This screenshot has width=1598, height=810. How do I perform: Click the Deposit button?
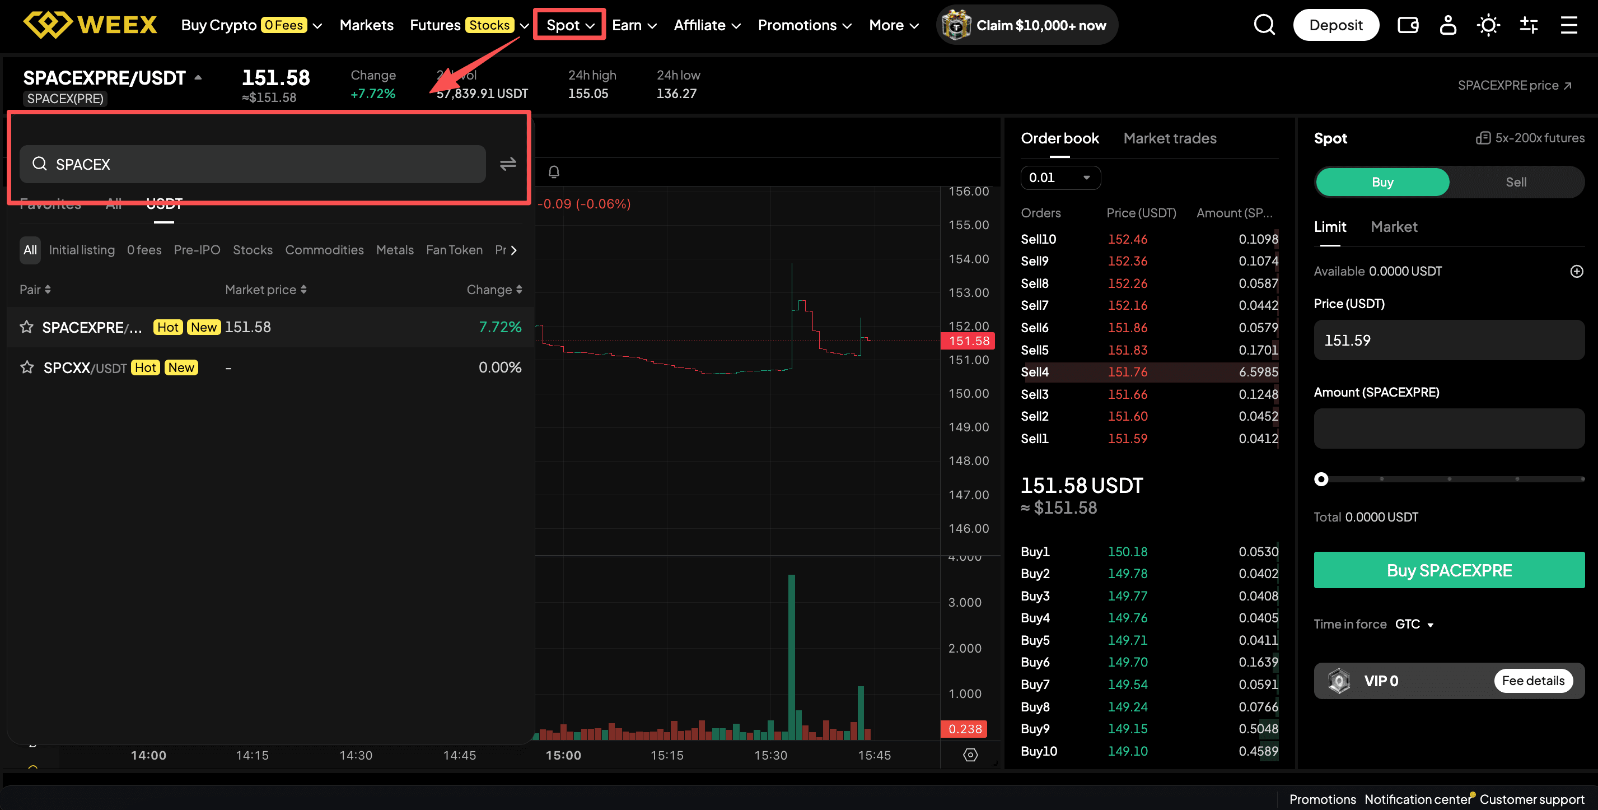1335,25
